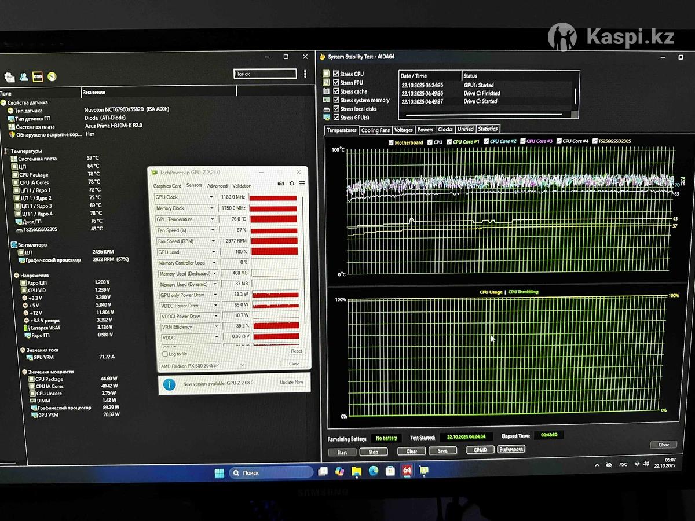Click the OSD icon in AIDA64 toolbar

[x=38, y=76]
